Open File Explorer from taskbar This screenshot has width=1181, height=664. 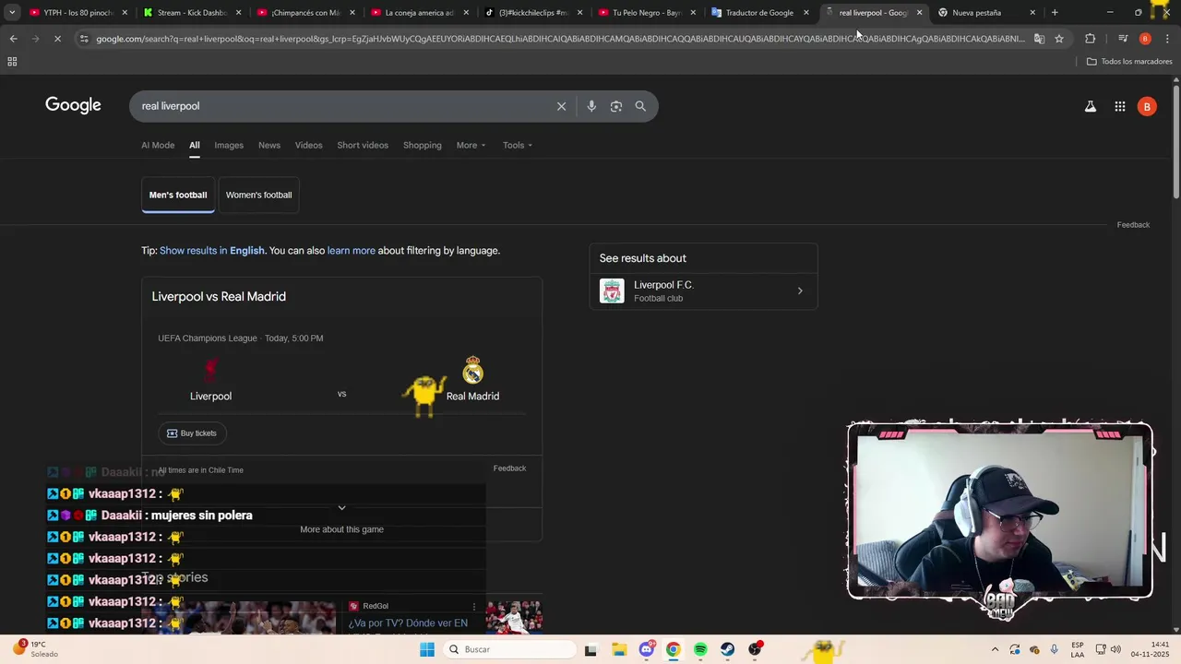619,649
